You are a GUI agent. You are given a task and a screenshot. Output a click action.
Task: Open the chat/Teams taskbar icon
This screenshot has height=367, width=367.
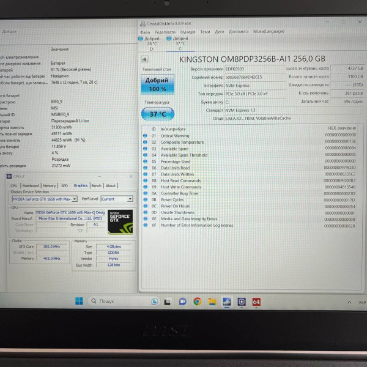click(x=182, y=302)
